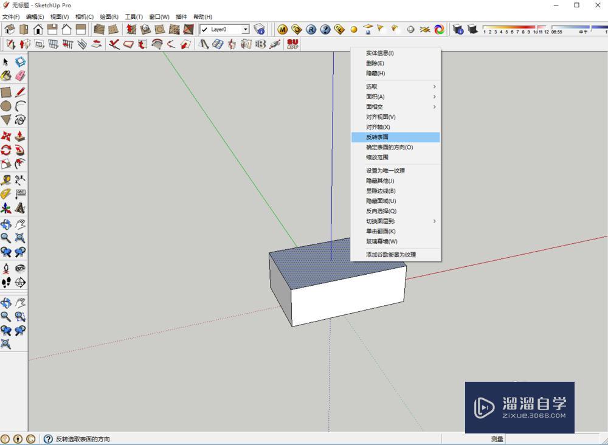Click 确定表面的方向(O) entry
This screenshot has height=445, width=608.
click(396, 147)
